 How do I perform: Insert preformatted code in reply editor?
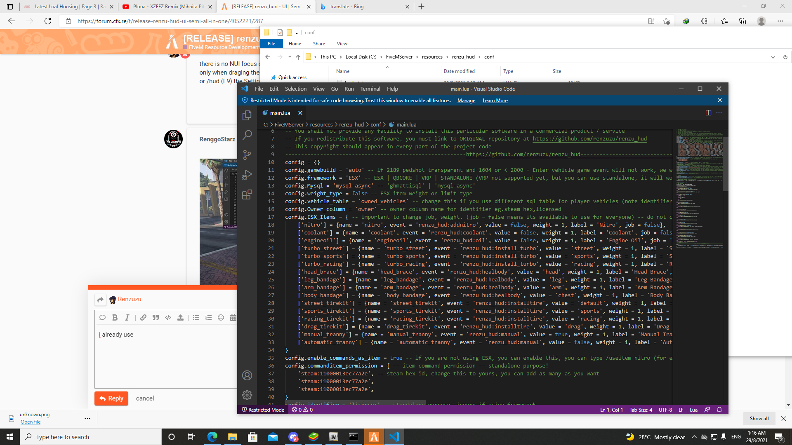pos(168,317)
